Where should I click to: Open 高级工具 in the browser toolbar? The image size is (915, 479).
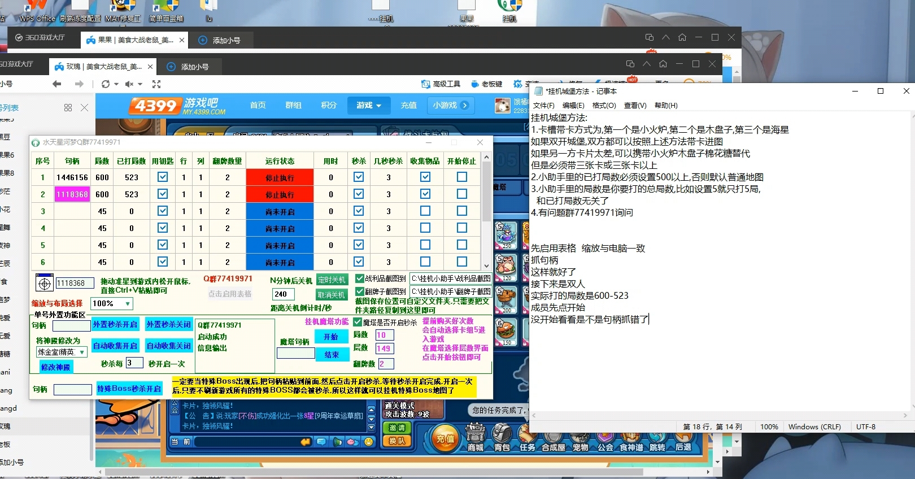441,84
